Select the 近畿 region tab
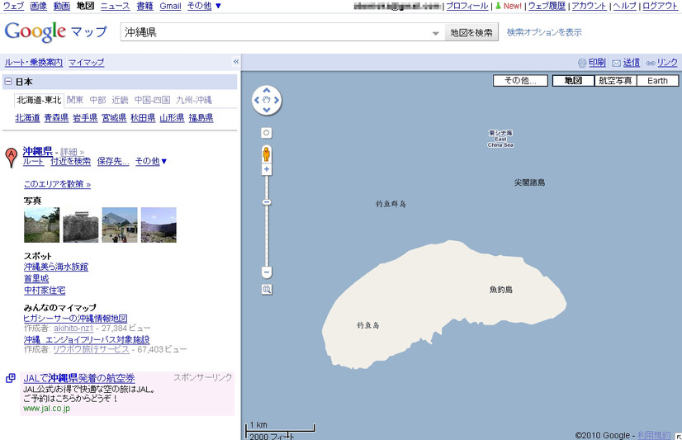This screenshot has width=682, height=440. click(x=120, y=101)
